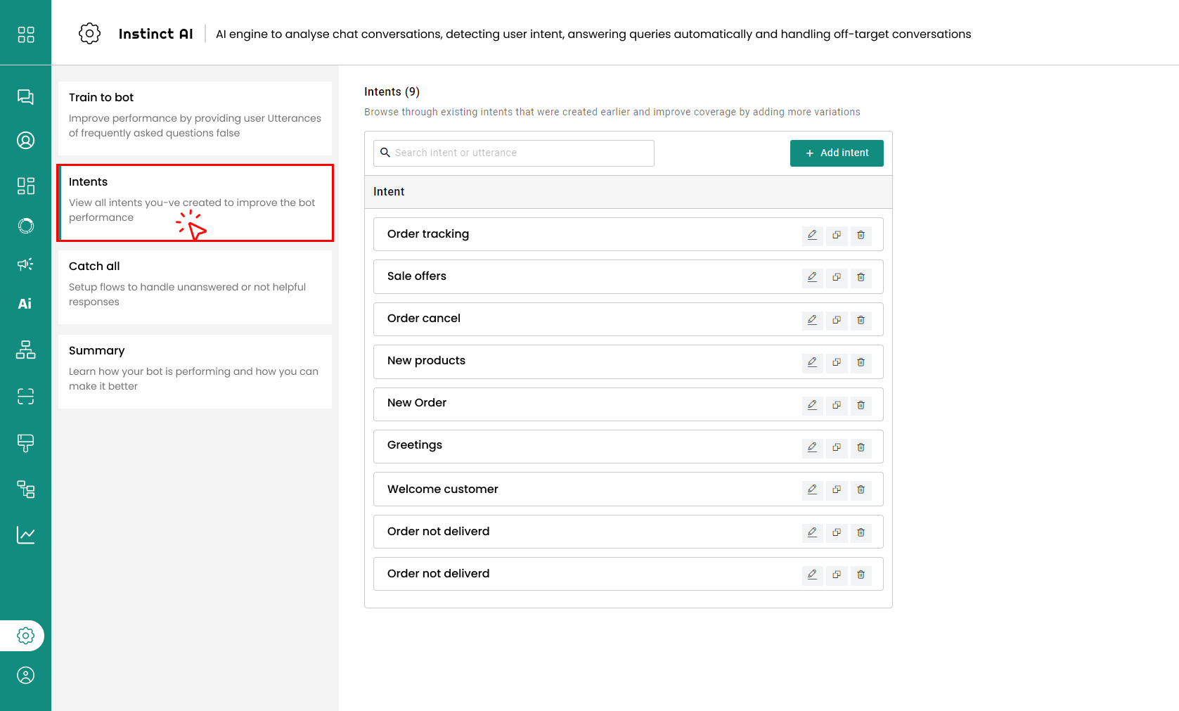The image size is (1179, 711).
Task: Open the user profile icon at bottom
Action: 25,676
